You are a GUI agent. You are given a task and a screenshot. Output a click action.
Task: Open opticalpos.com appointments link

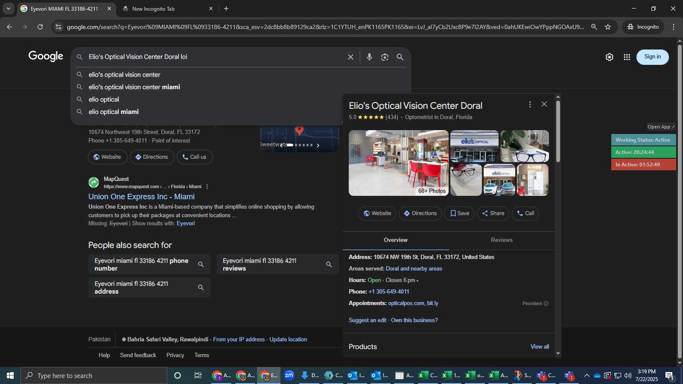[x=406, y=303]
